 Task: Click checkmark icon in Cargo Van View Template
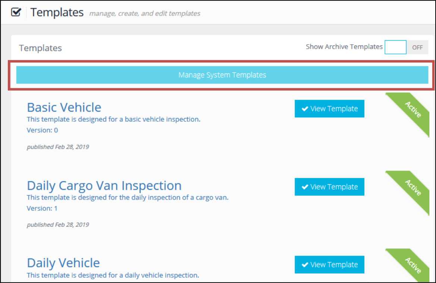(x=305, y=187)
